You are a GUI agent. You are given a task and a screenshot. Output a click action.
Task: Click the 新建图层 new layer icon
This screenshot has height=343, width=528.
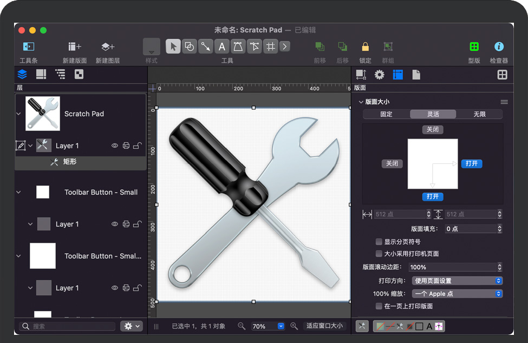pos(108,47)
